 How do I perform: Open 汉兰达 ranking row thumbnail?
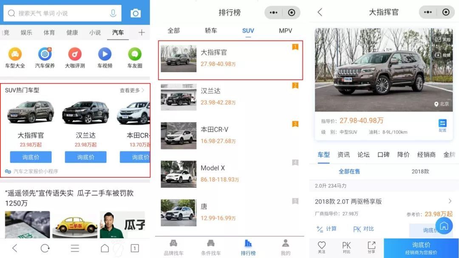pos(178,97)
